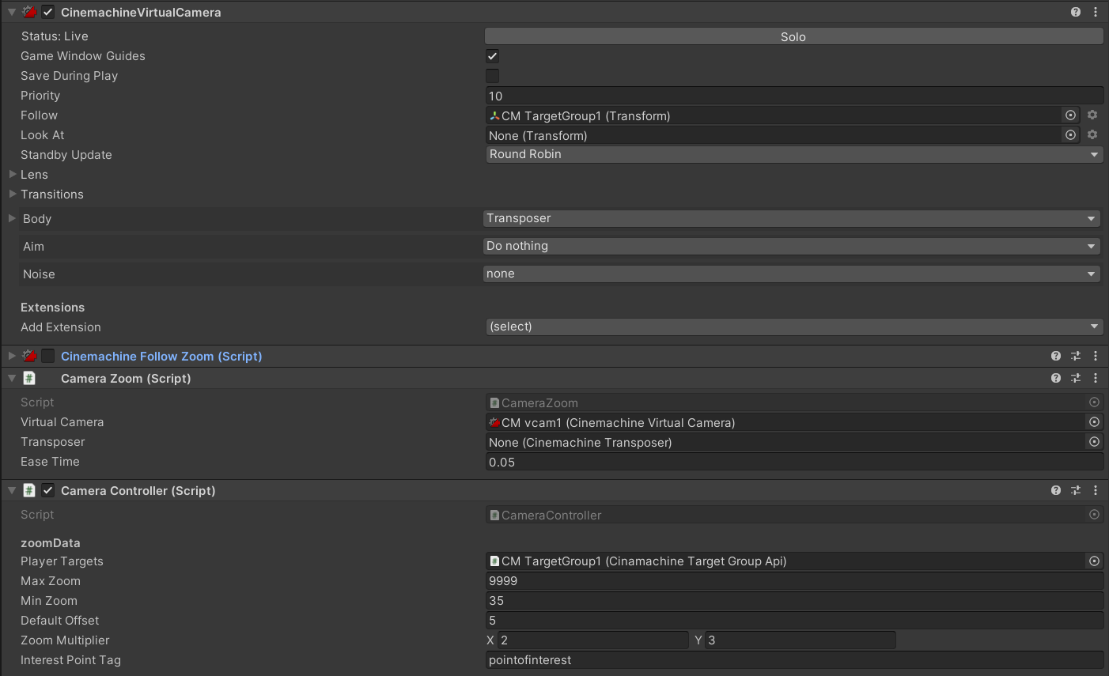This screenshot has width=1109, height=676.
Task: Enable Cinemachine Follow Zoom component checkbox
Action: coord(48,356)
